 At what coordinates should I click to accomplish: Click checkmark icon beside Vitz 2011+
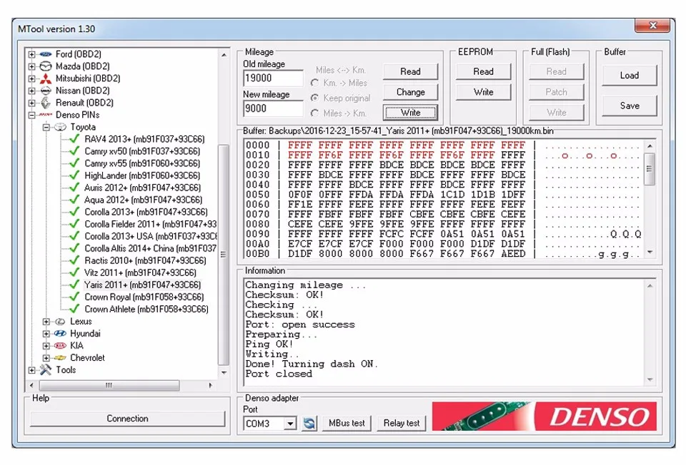tap(74, 272)
